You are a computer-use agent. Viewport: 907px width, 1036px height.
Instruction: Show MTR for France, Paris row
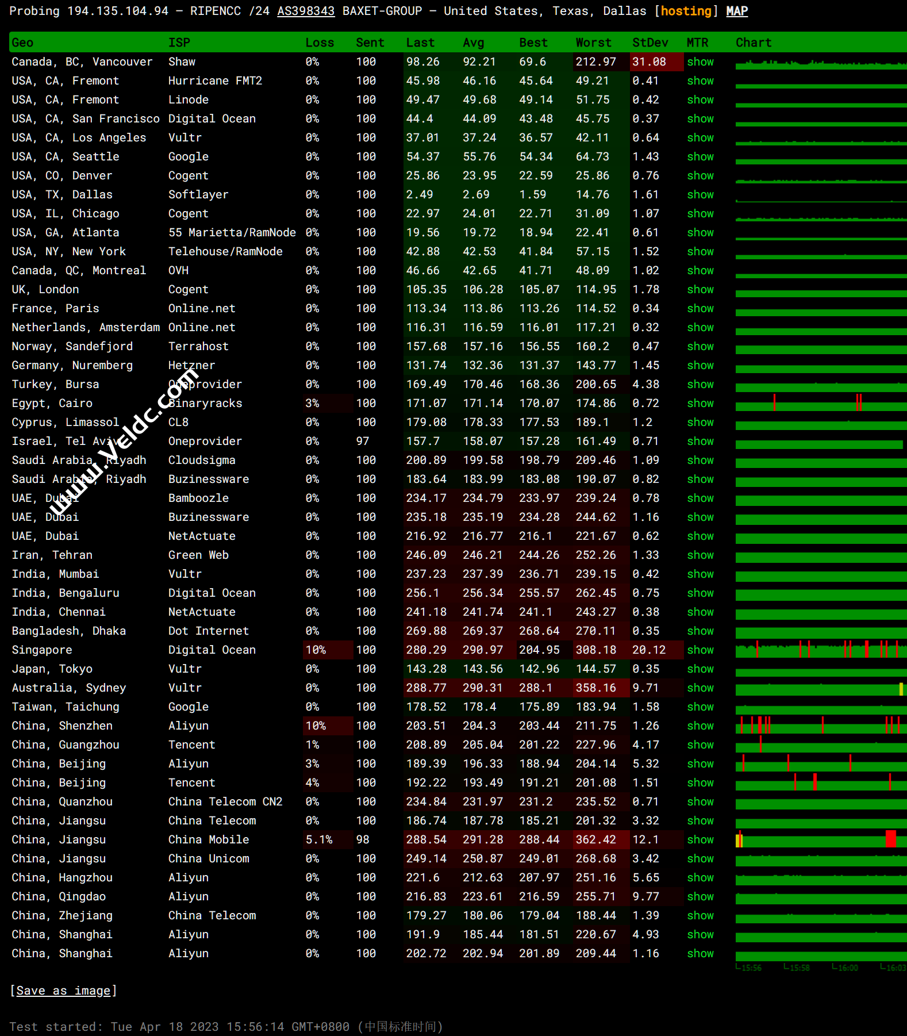pos(700,308)
